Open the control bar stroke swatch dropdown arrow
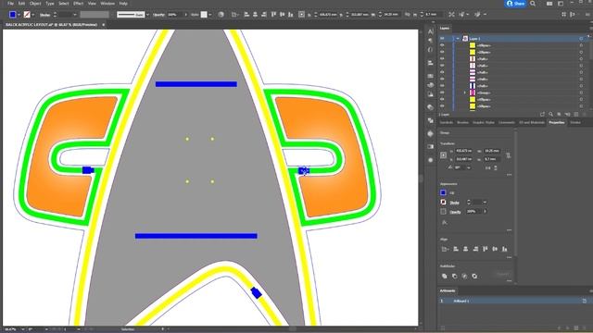The width and height of the screenshot is (593, 333). point(33,15)
